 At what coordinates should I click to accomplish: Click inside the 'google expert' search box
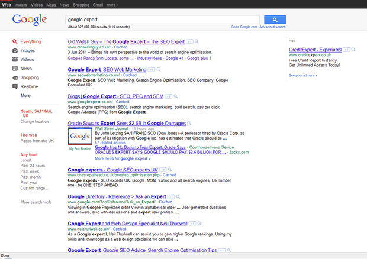coord(162,20)
